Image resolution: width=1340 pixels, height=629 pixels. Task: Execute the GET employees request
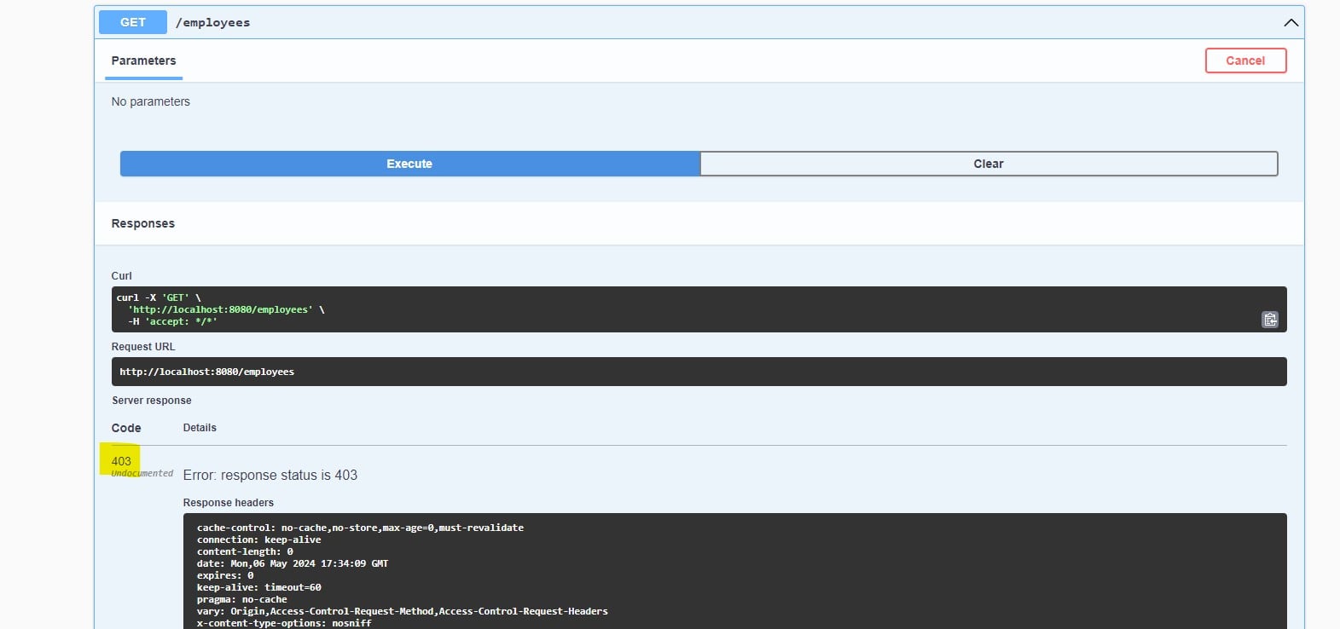409,164
